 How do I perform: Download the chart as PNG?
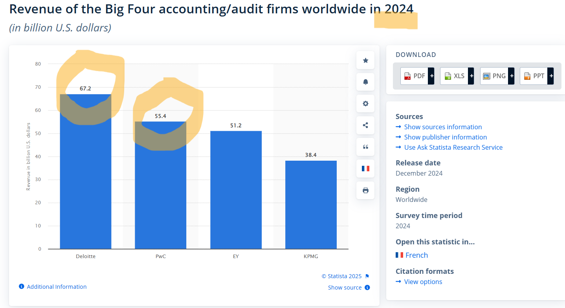coord(497,76)
